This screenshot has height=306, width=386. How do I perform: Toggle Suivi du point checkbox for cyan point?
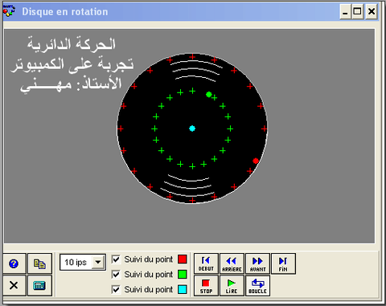pos(116,289)
